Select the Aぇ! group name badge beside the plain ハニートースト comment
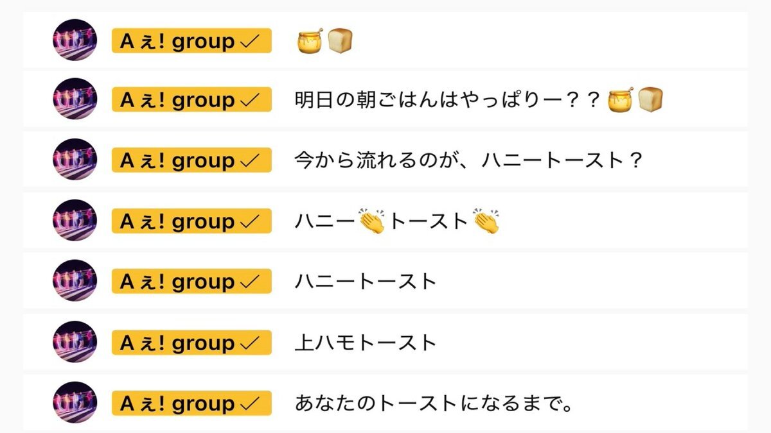Image resolution: width=771 pixels, height=433 pixels. pyautogui.click(x=191, y=282)
